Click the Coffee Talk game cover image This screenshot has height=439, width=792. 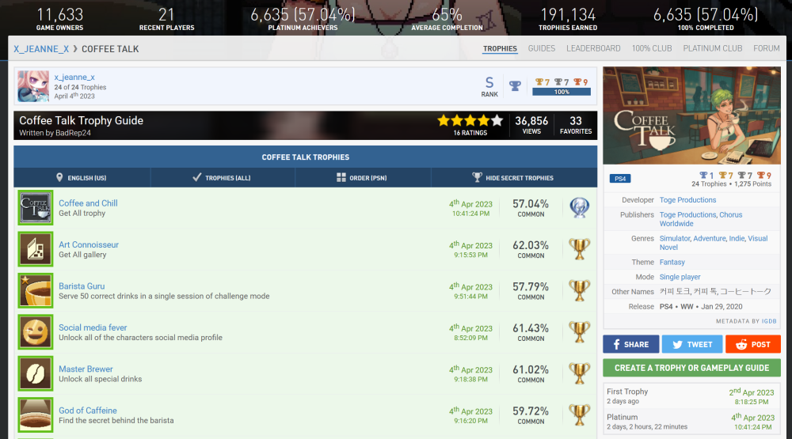[691, 115]
